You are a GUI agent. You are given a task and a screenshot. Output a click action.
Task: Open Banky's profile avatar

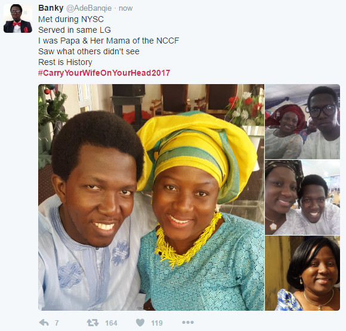pos(18,18)
